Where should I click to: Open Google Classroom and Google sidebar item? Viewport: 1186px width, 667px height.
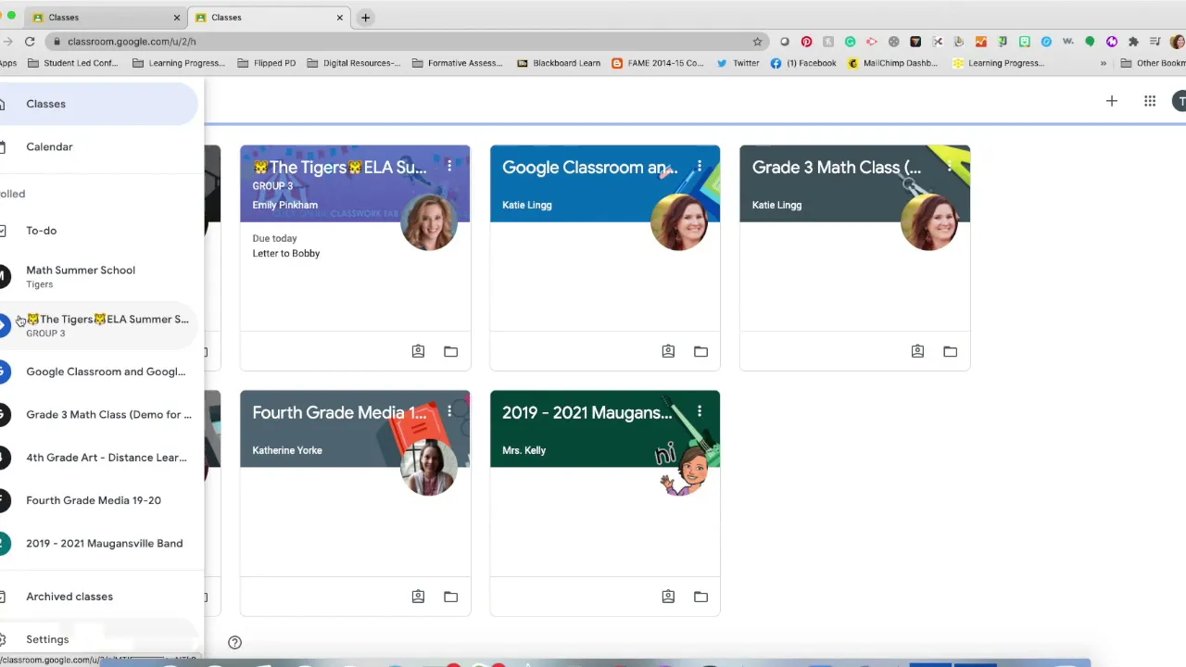tap(97, 371)
